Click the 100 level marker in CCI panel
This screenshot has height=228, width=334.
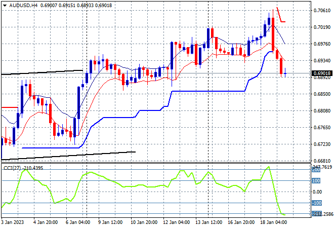[316, 181]
